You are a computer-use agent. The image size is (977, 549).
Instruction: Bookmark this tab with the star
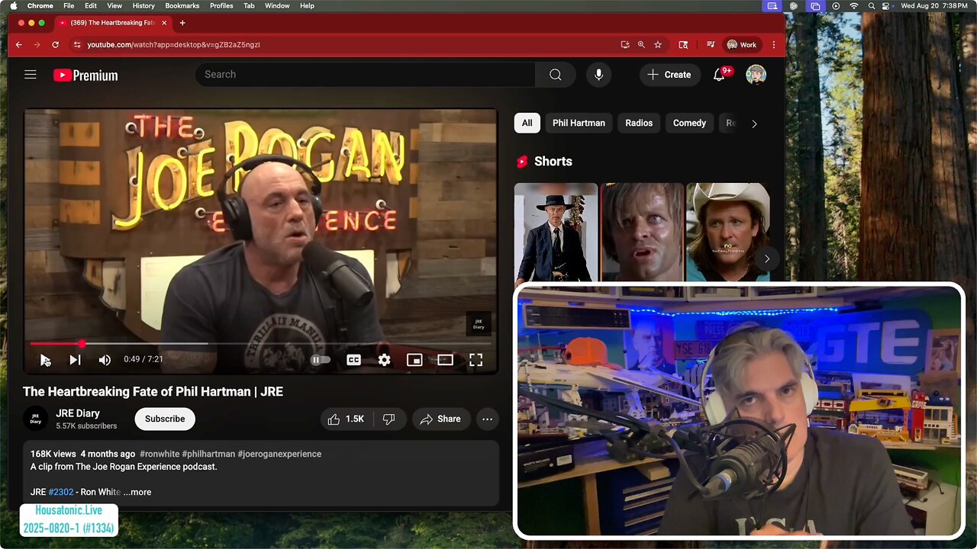658,45
